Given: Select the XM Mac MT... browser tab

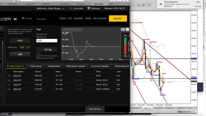Looking at the screenshot, I should click(65, 4).
